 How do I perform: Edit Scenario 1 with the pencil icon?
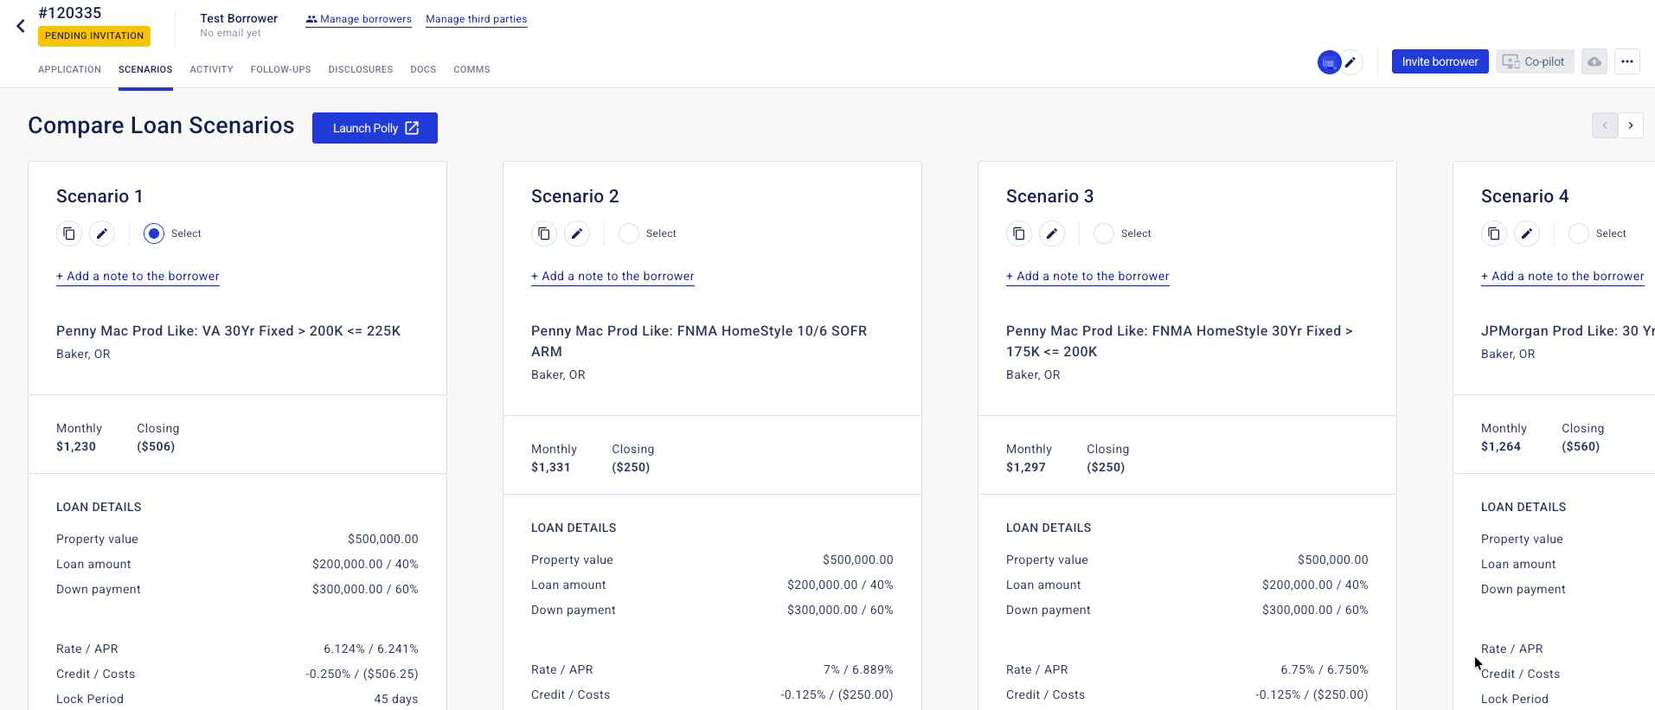102,233
